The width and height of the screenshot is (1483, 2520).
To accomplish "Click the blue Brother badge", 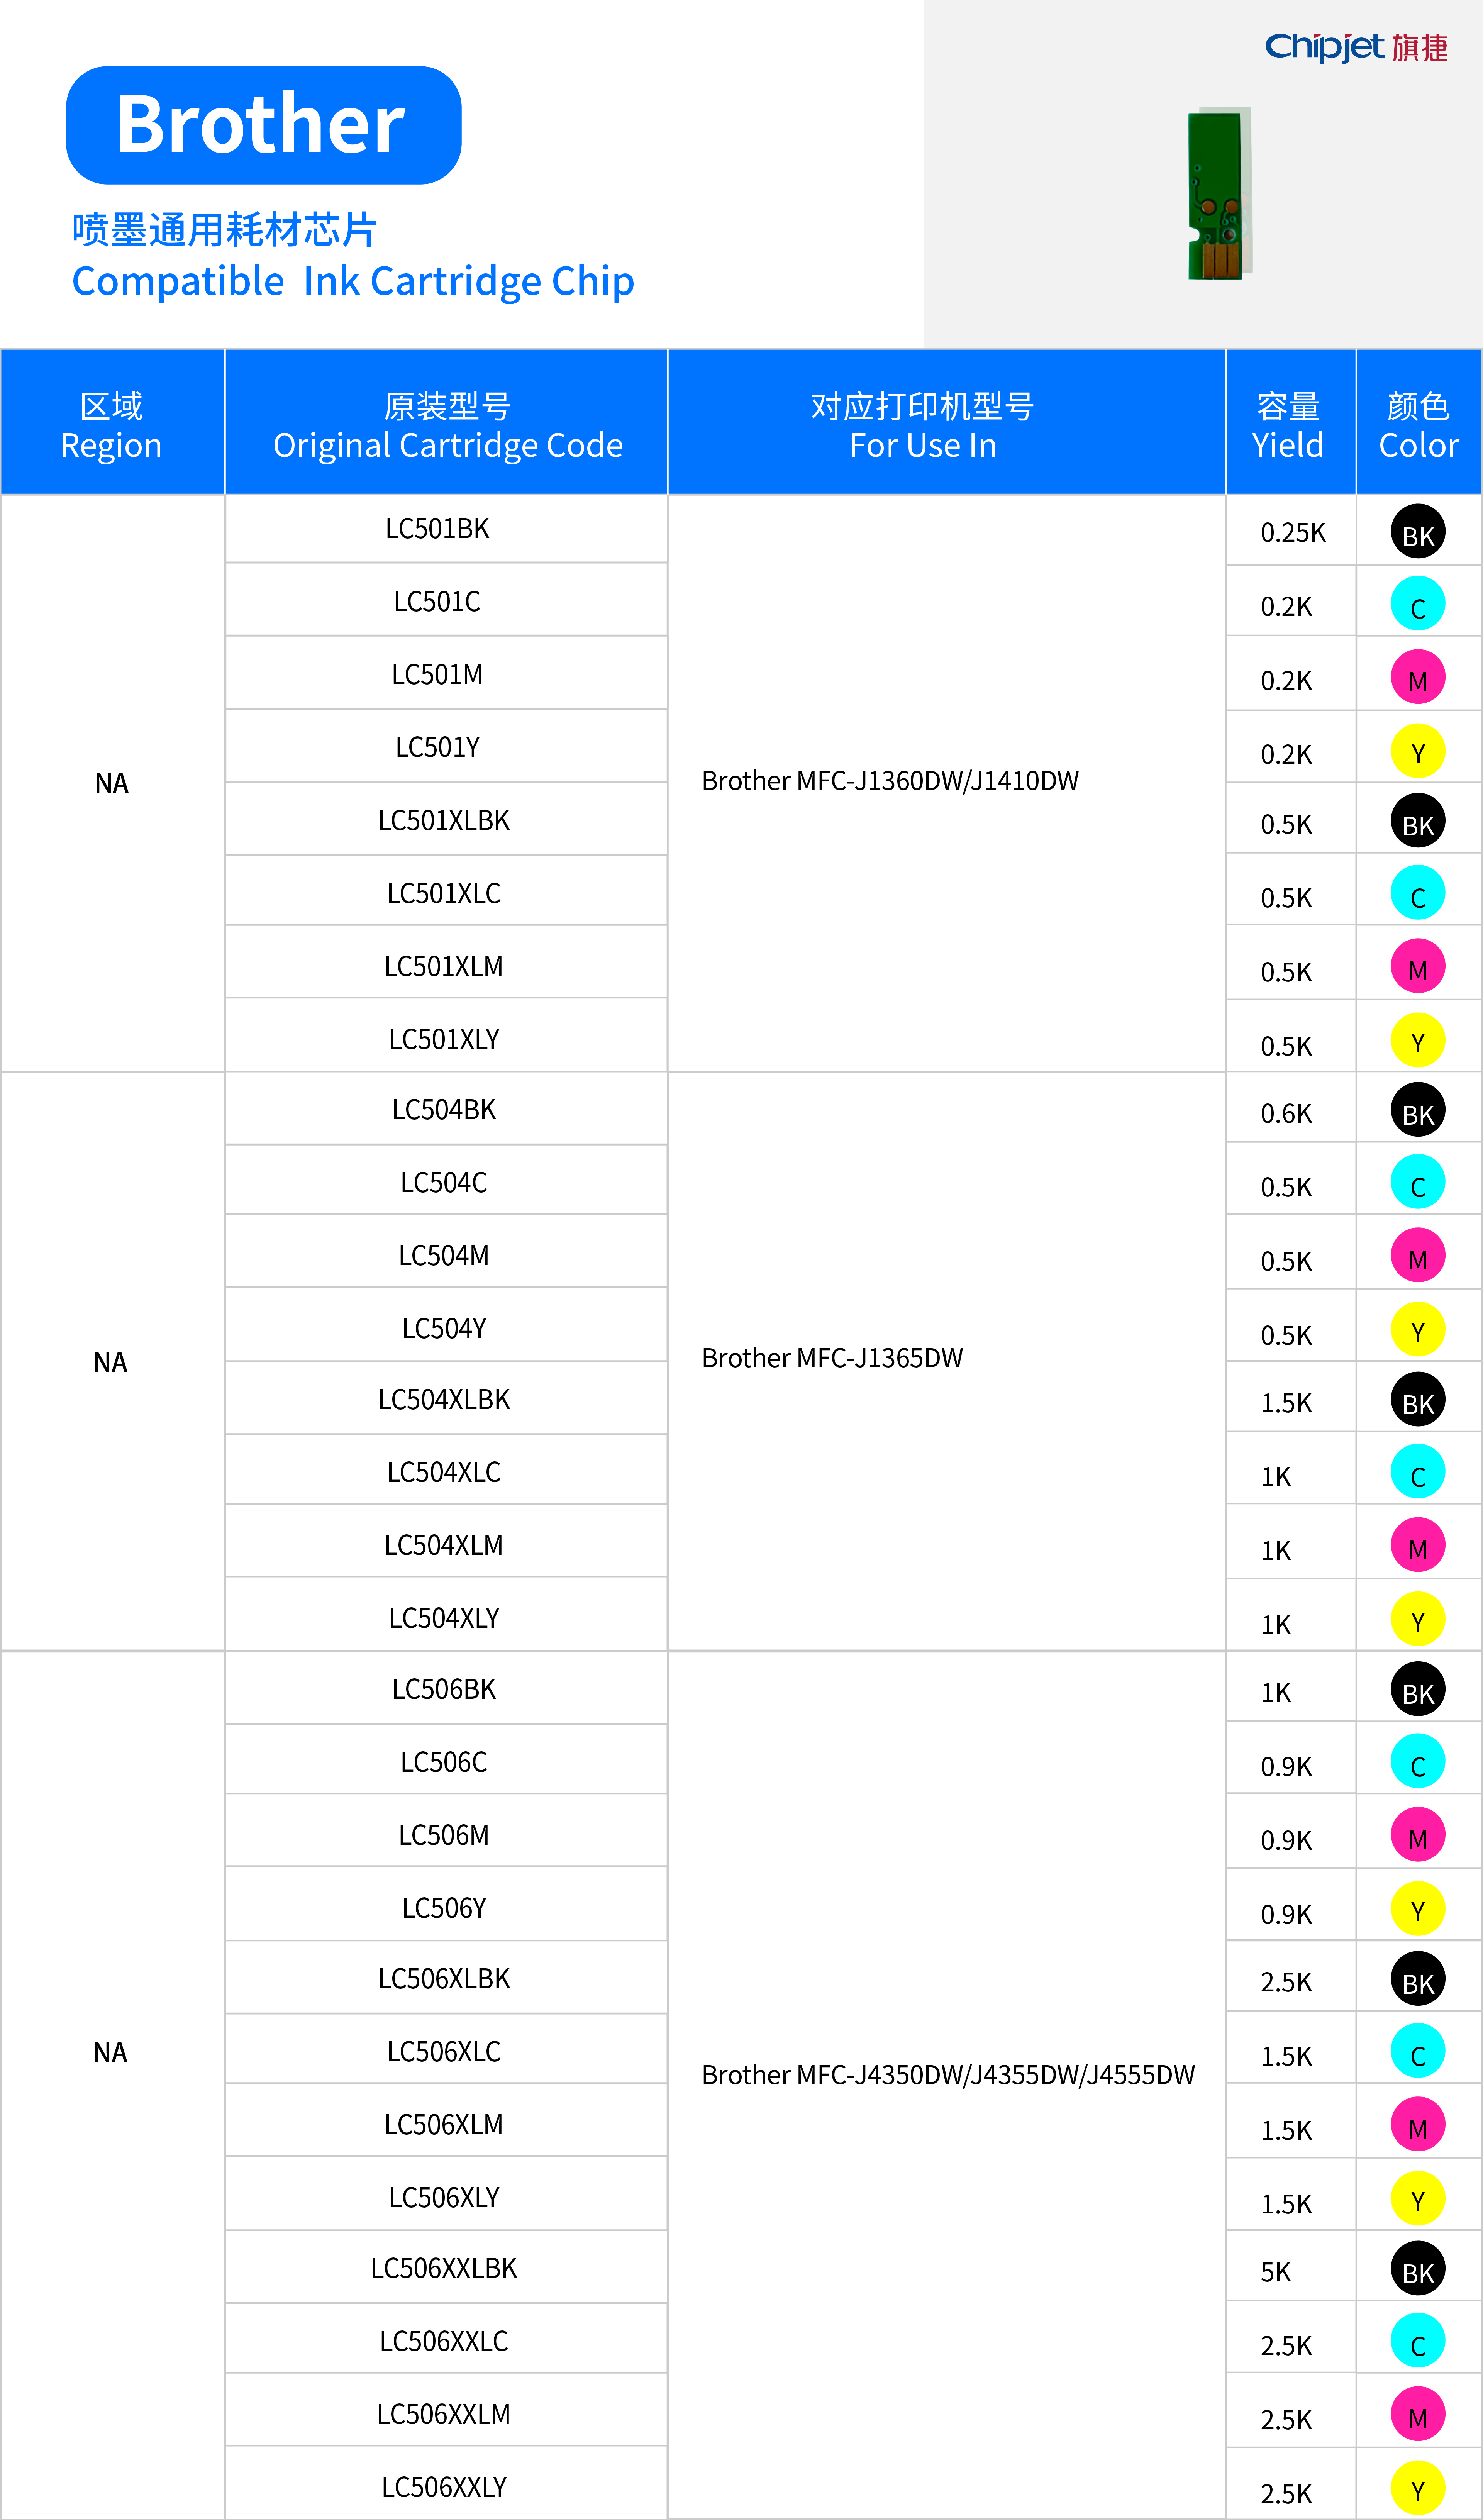I will [263, 125].
